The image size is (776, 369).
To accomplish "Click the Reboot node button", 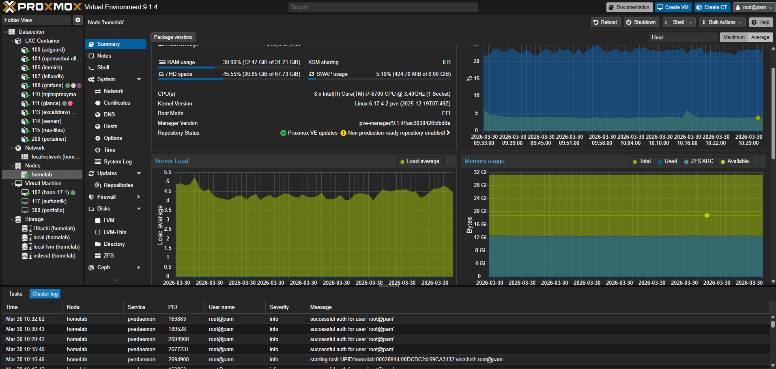I will (x=605, y=22).
